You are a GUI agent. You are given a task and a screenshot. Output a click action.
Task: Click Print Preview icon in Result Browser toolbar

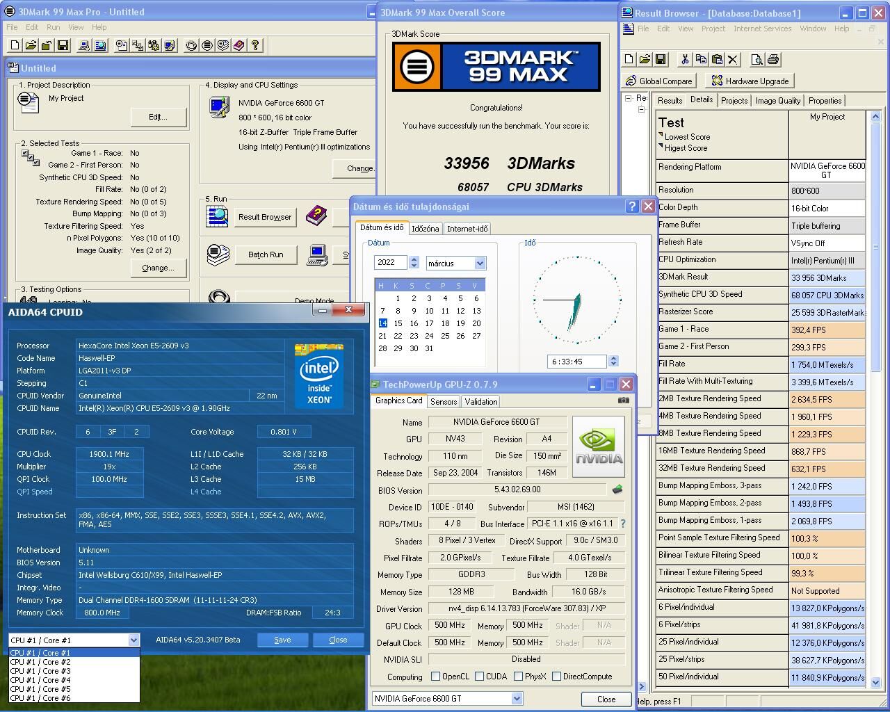coord(757,60)
